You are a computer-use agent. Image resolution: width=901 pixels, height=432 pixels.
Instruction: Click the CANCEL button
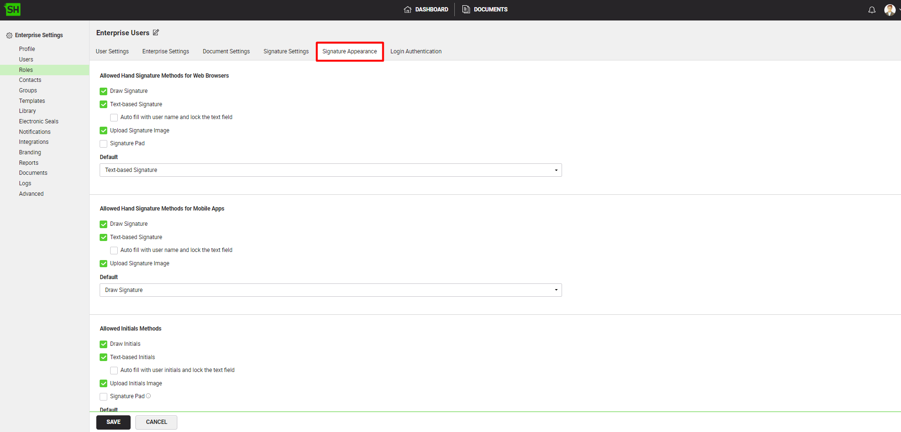click(156, 422)
